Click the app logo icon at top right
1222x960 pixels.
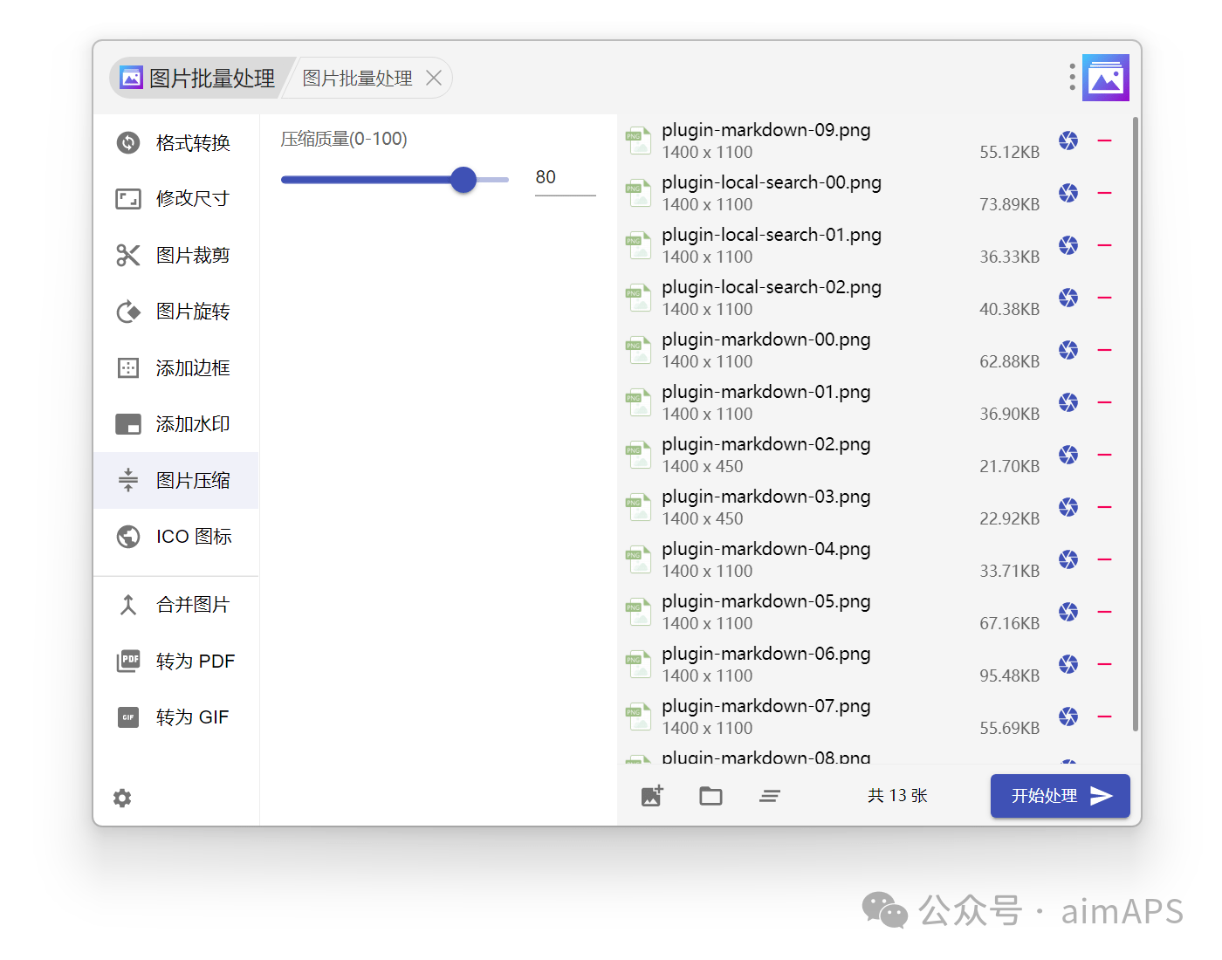(1106, 78)
